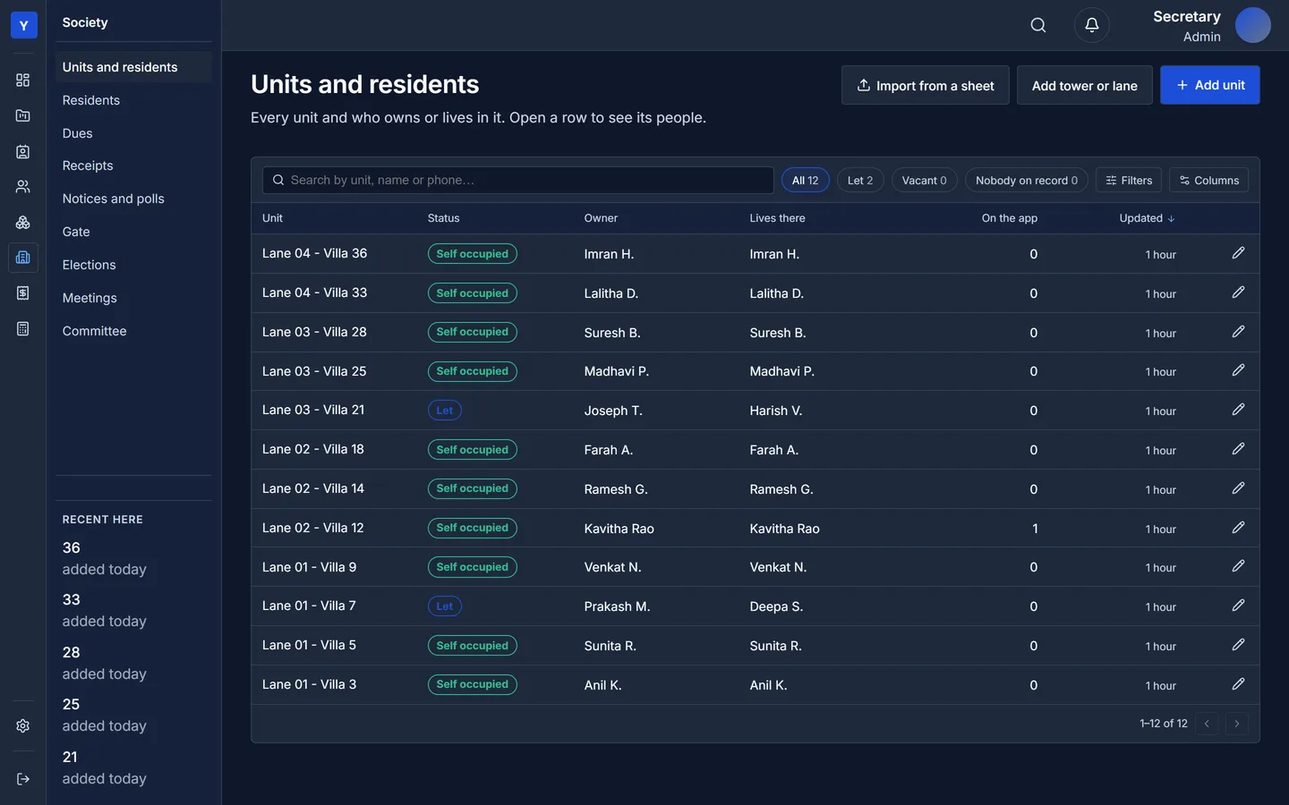The height and width of the screenshot is (805, 1289).
Task: Click the pencil for Lane 03 - Villa 21
Action: [x=1238, y=410]
